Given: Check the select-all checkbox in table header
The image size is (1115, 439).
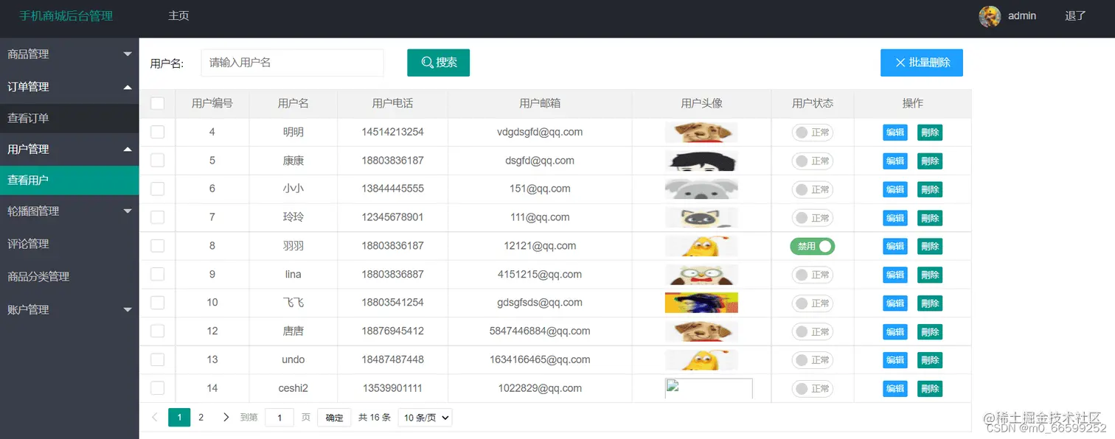Looking at the screenshot, I should tap(157, 103).
